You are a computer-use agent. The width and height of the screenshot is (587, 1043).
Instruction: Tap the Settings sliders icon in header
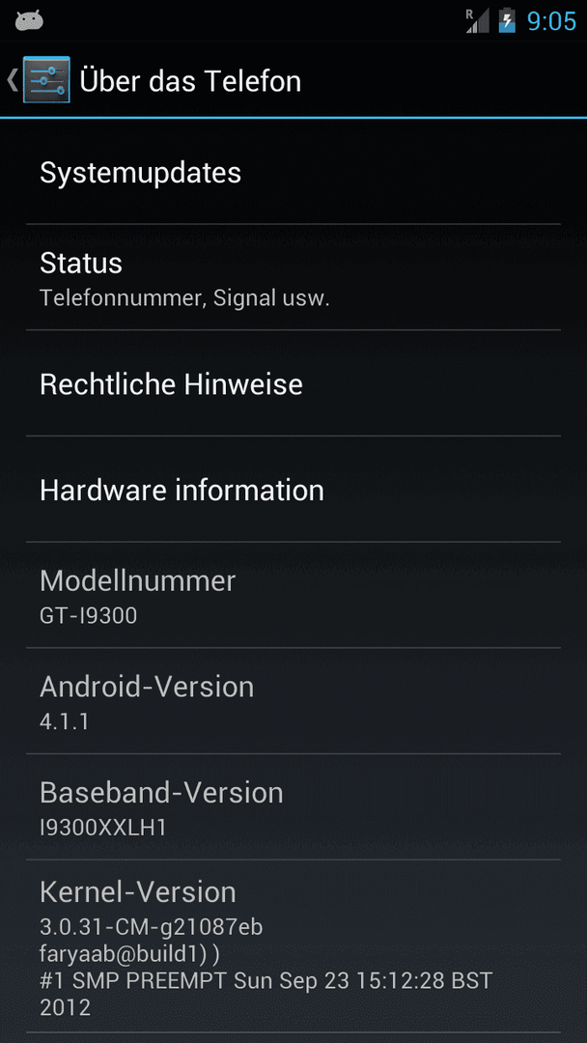click(x=46, y=80)
